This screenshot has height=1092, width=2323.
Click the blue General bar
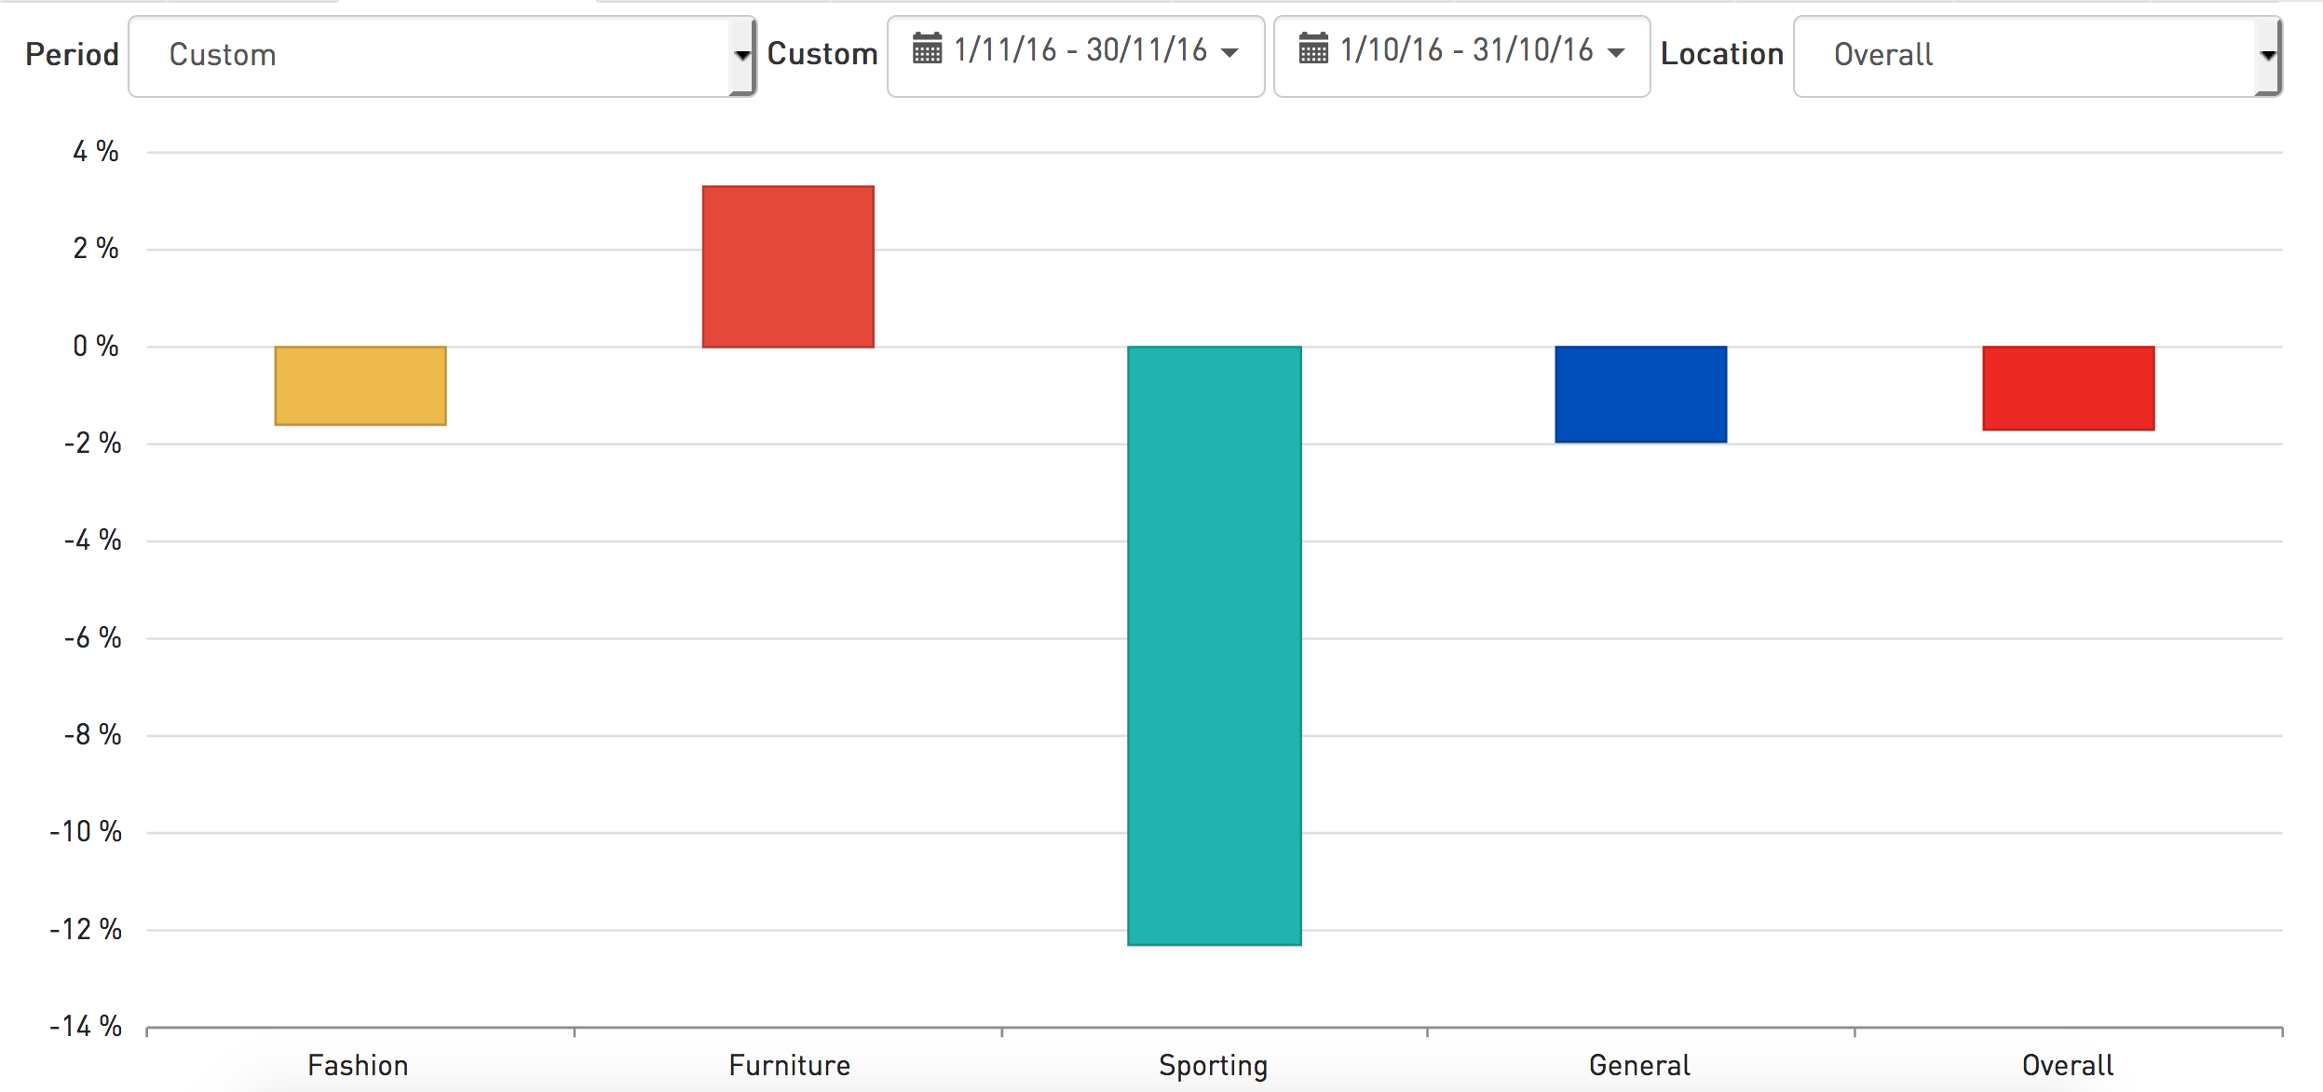(x=1640, y=394)
